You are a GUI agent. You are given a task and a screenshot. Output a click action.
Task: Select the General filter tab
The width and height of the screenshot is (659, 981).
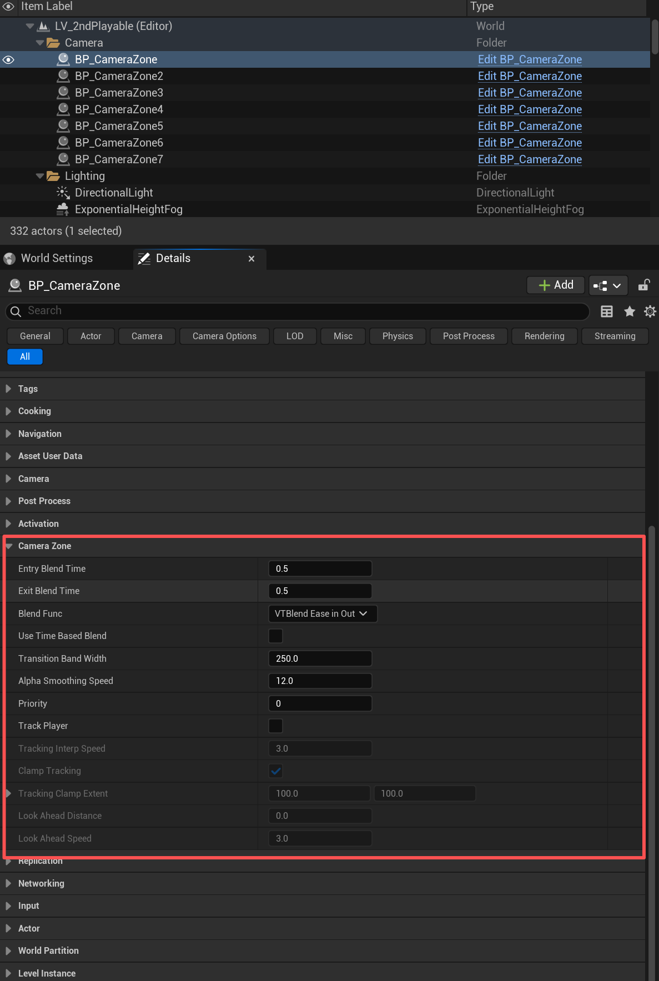point(35,336)
